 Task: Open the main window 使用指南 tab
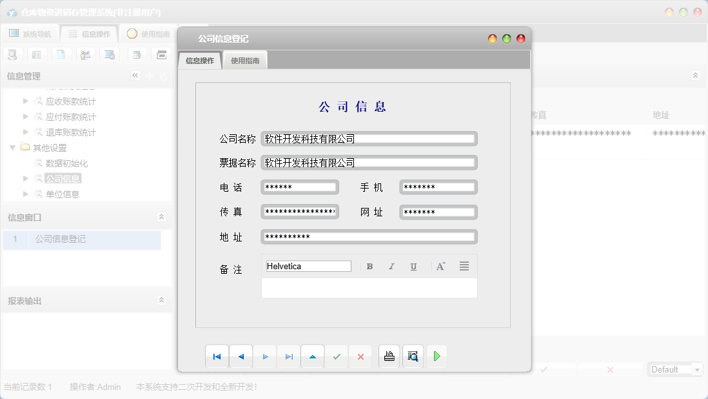click(148, 34)
